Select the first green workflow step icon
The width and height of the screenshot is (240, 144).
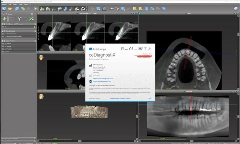coord(42,9)
